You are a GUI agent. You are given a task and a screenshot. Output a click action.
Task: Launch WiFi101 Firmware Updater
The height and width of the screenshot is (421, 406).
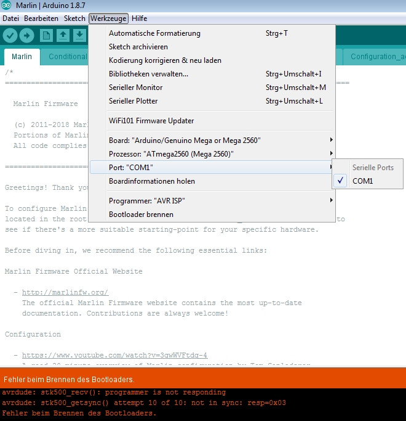[x=212, y=121]
